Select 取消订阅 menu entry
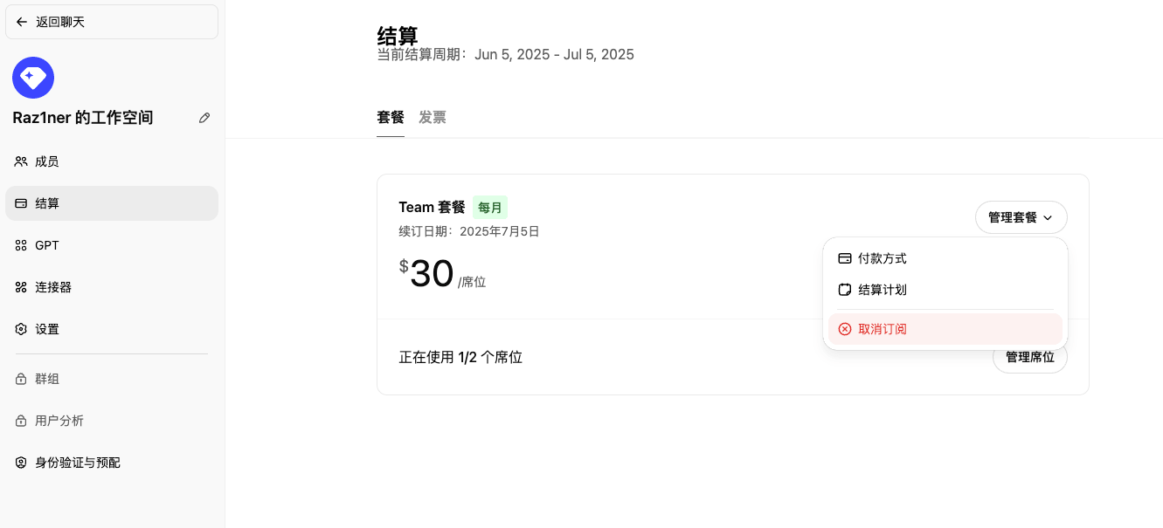This screenshot has height=528, width=1163. coord(945,329)
